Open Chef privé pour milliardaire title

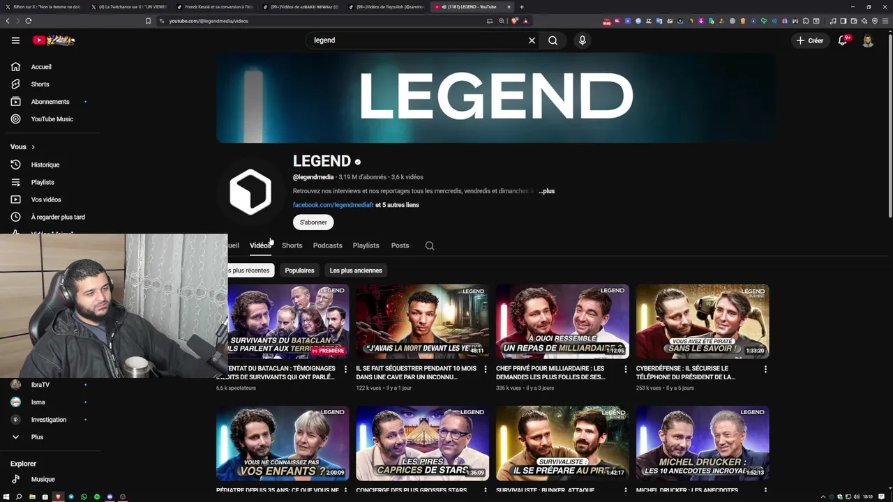(x=550, y=373)
